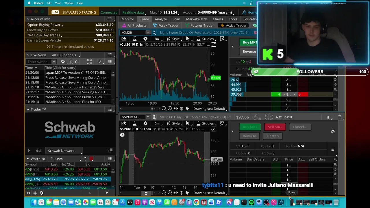Zoom out on the $SPXRC6UE chart

(164, 193)
